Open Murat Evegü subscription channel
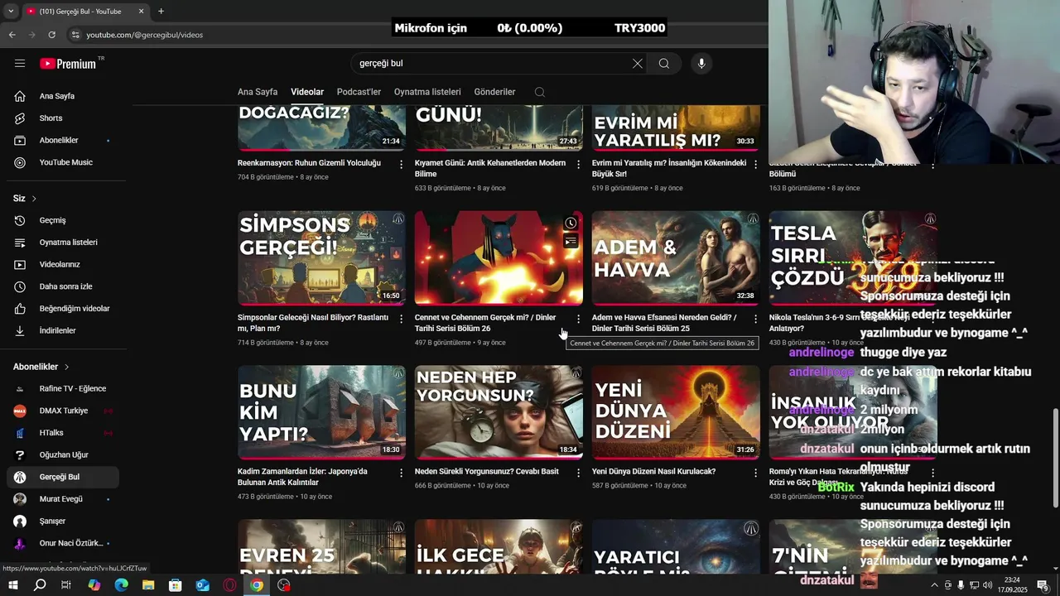 point(62,499)
